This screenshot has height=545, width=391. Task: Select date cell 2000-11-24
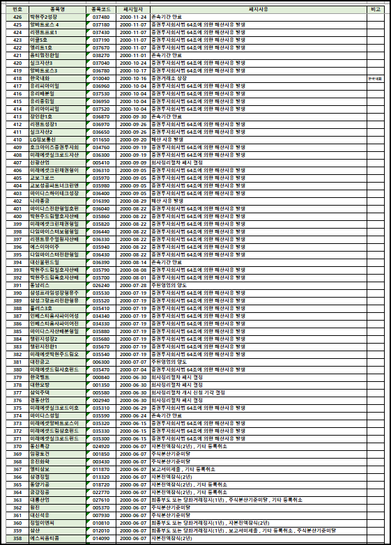(x=132, y=17)
